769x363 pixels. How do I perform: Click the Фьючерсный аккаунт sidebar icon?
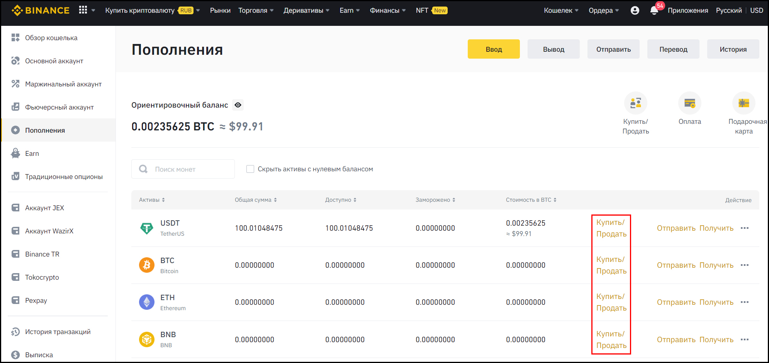click(x=15, y=107)
